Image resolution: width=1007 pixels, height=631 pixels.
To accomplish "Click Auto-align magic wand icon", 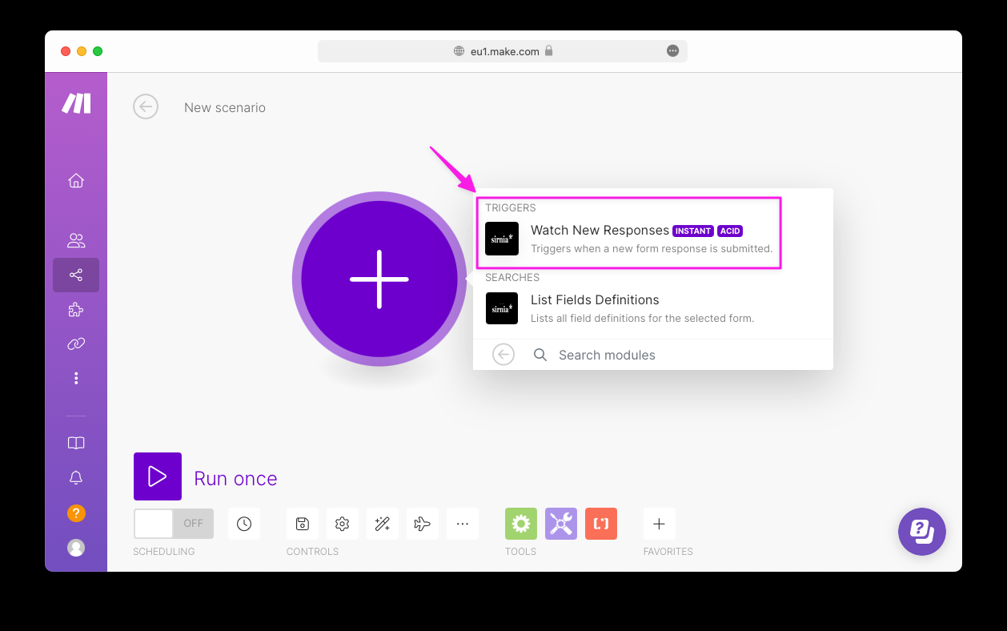I will pos(383,524).
